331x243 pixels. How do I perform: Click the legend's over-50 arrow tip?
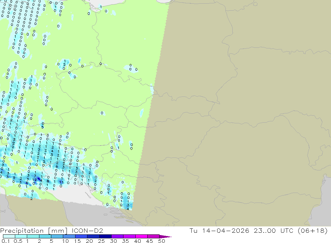tap(166, 237)
